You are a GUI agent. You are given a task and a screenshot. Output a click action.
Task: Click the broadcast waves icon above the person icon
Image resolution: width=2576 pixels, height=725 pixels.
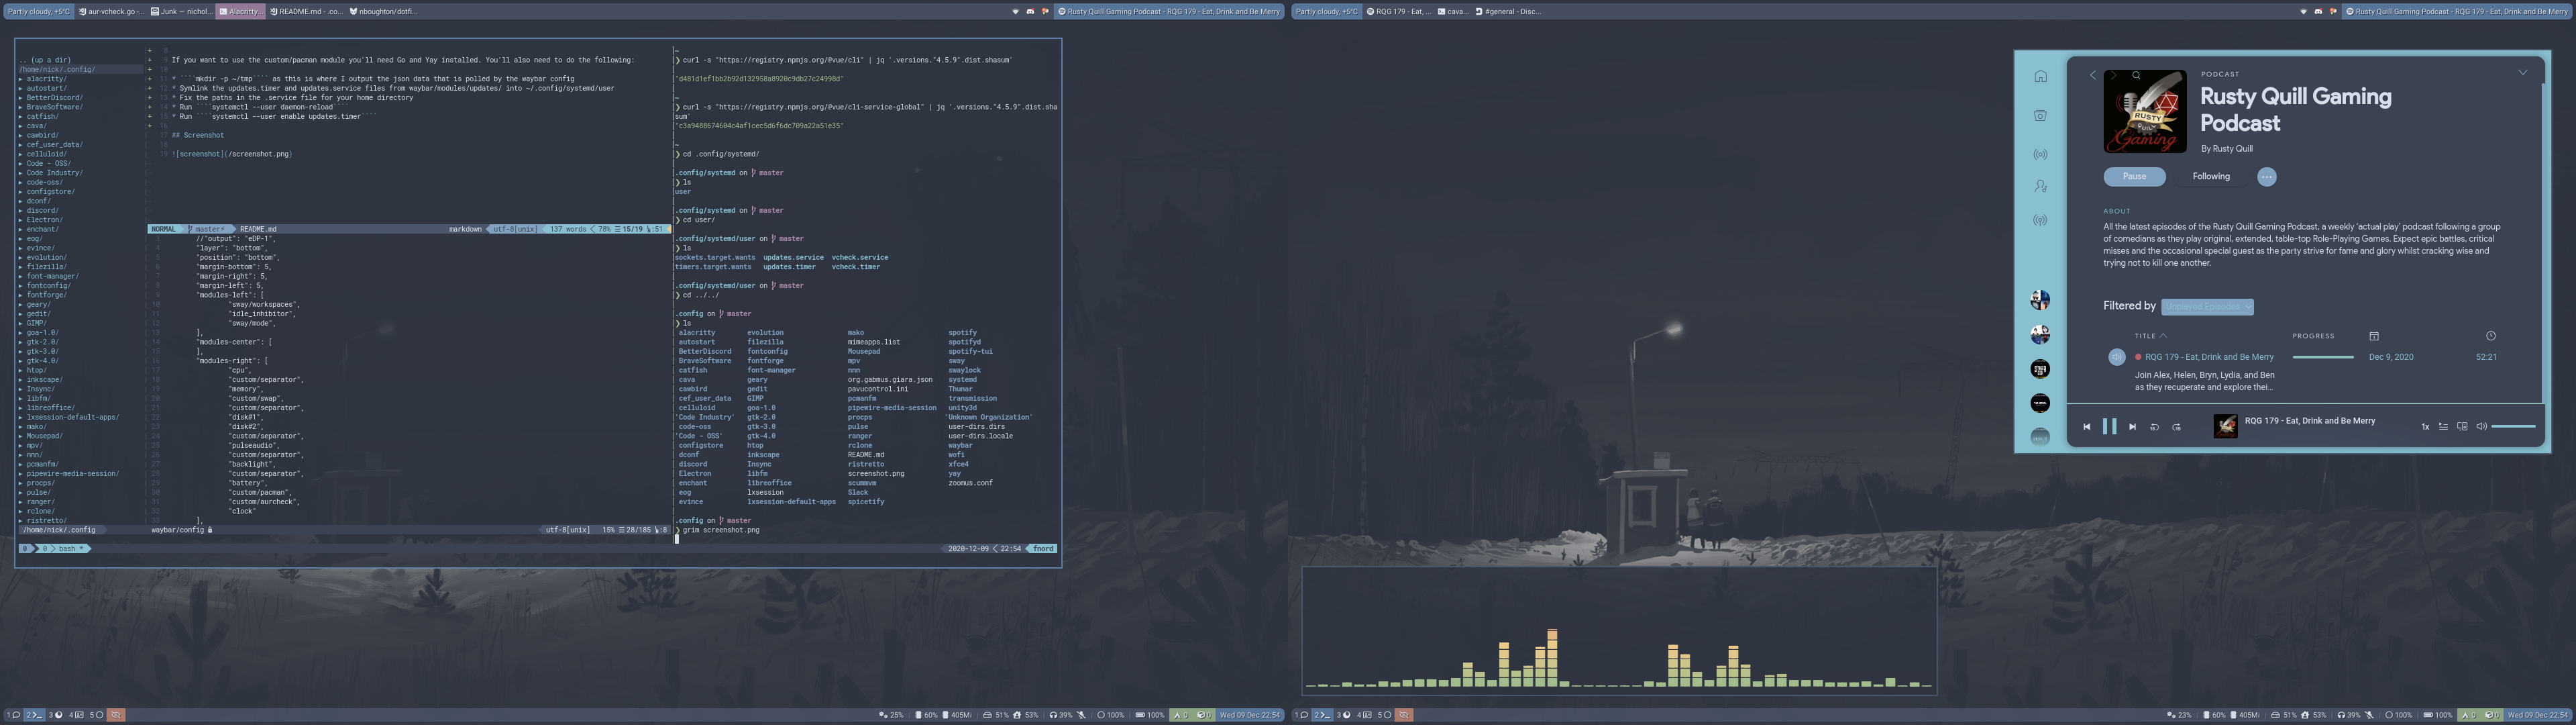point(2040,154)
